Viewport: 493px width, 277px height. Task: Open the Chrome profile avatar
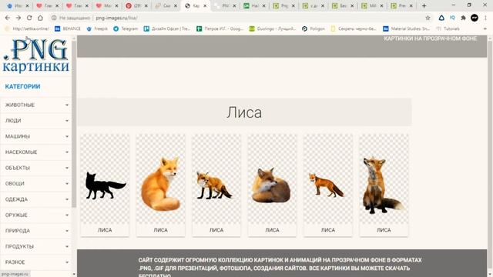[x=475, y=18]
